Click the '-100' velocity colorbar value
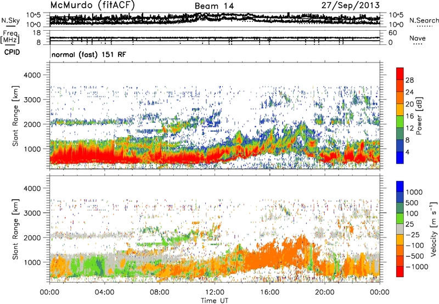 [x=415, y=245]
